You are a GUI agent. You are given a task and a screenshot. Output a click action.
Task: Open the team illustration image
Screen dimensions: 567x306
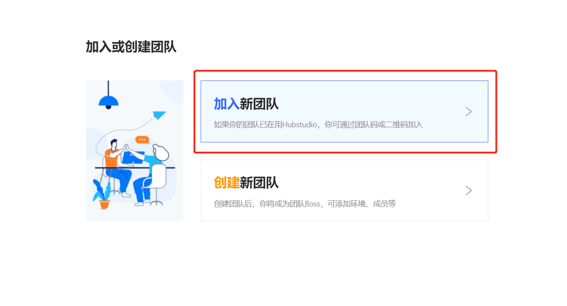click(x=135, y=151)
